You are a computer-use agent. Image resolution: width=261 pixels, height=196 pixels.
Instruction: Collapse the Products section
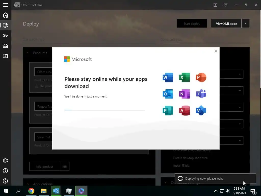point(28,53)
